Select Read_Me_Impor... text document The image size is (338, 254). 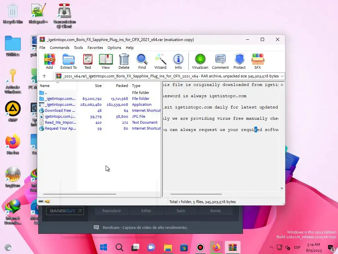click(x=99, y=122)
